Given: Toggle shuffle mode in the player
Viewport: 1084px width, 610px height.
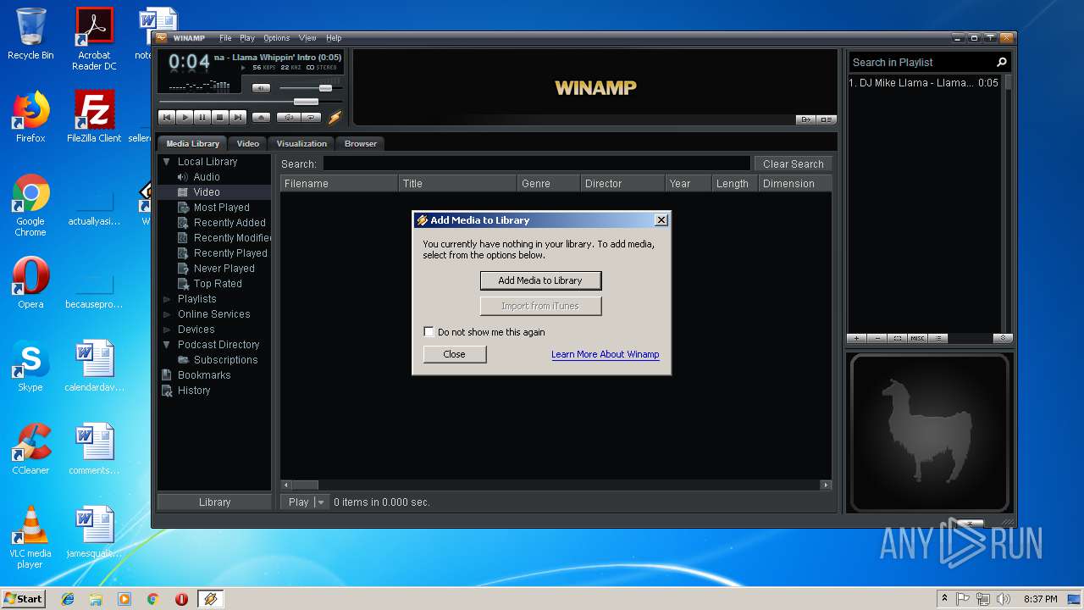Looking at the screenshot, I should click(289, 118).
